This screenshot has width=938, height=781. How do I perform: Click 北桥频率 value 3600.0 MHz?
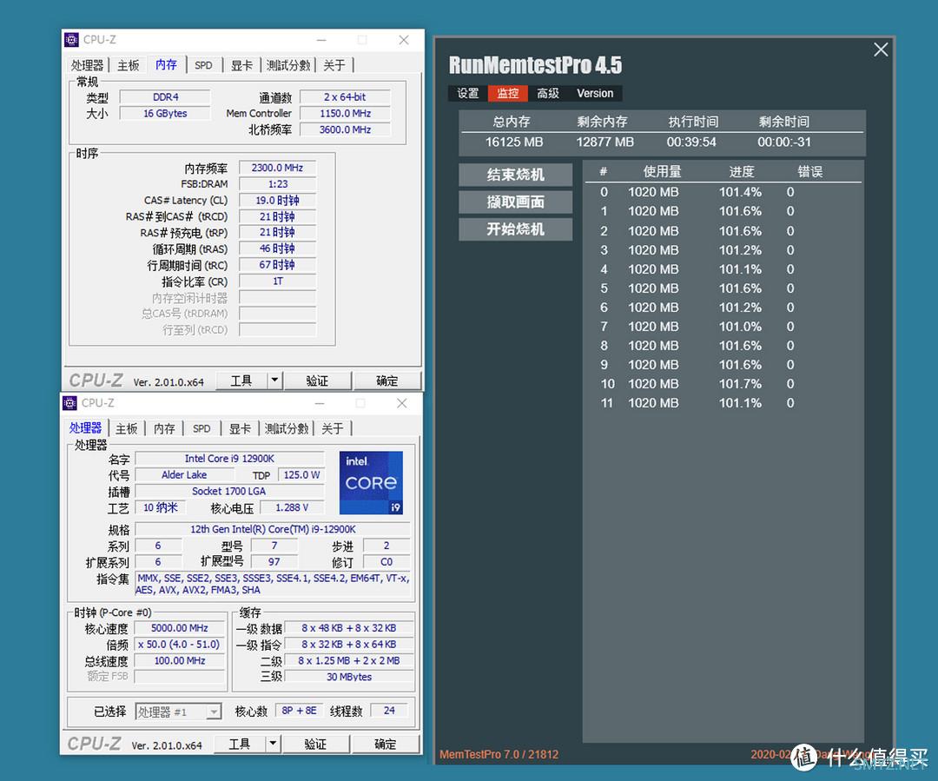click(x=345, y=129)
